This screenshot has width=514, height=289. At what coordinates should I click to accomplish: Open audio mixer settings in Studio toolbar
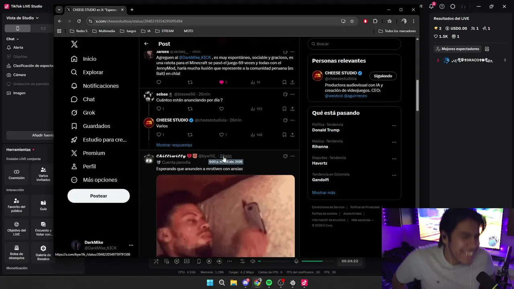(x=242, y=261)
